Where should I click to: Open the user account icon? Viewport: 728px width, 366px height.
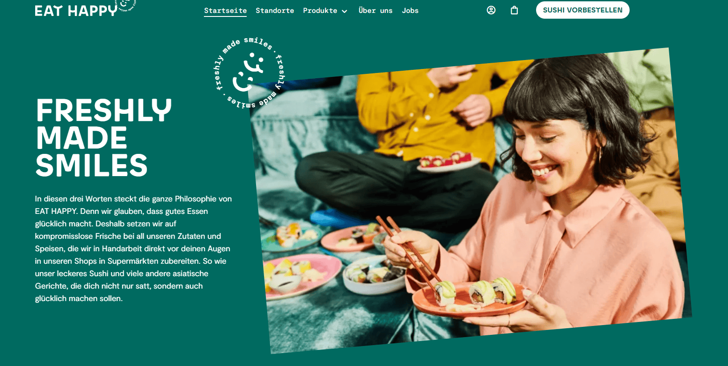tap(491, 10)
